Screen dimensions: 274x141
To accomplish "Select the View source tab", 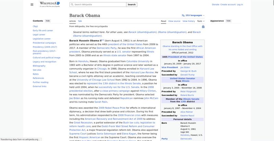I will pyautogui.click(x=174, y=21).
